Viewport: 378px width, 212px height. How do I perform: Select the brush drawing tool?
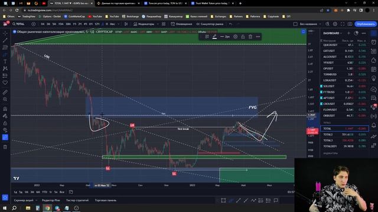[5, 55]
